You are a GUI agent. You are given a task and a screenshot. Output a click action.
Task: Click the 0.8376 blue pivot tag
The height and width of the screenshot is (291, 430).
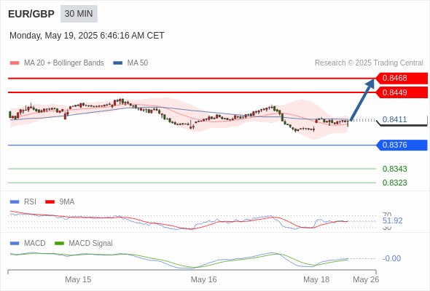point(402,145)
